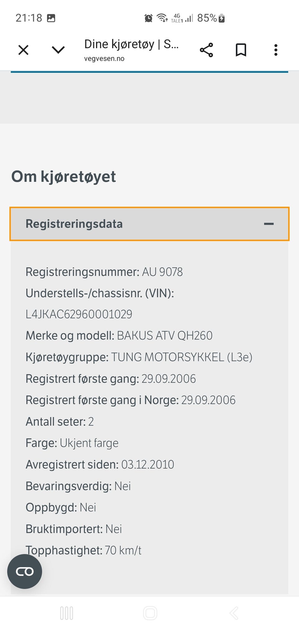Share the page with the share icon

(206, 50)
